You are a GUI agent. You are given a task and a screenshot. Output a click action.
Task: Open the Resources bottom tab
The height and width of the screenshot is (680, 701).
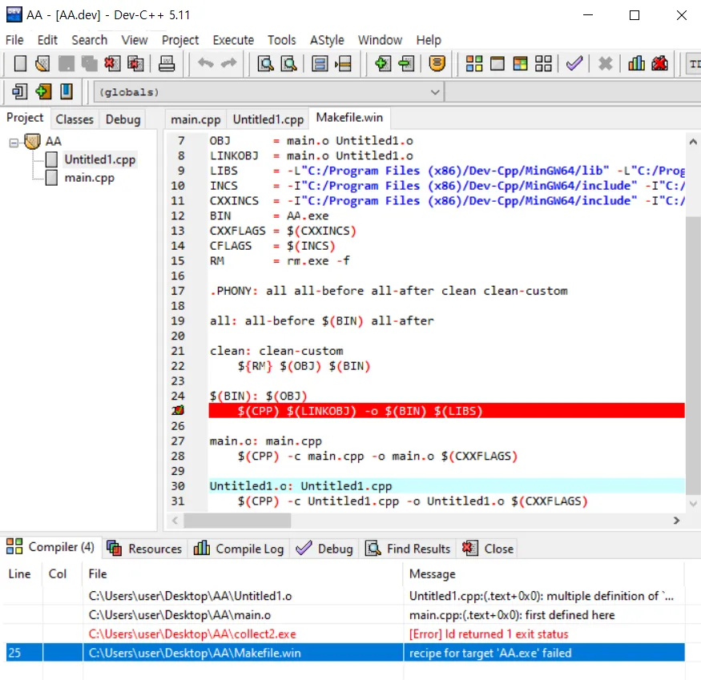pyautogui.click(x=144, y=548)
